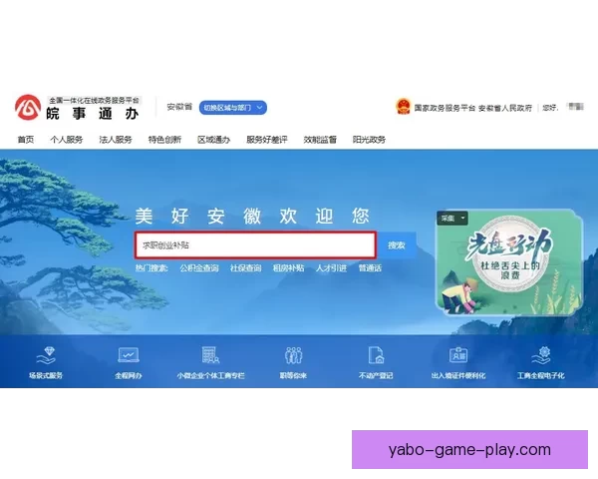Open 工商全程电子化 gear hand icon
Viewport: 598px width, 479px height.
(x=541, y=355)
